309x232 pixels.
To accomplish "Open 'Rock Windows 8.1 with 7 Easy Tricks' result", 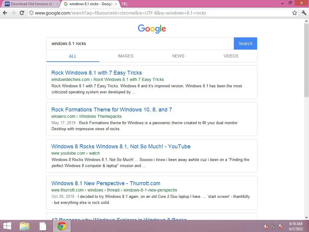I will [x=97, y=73].
